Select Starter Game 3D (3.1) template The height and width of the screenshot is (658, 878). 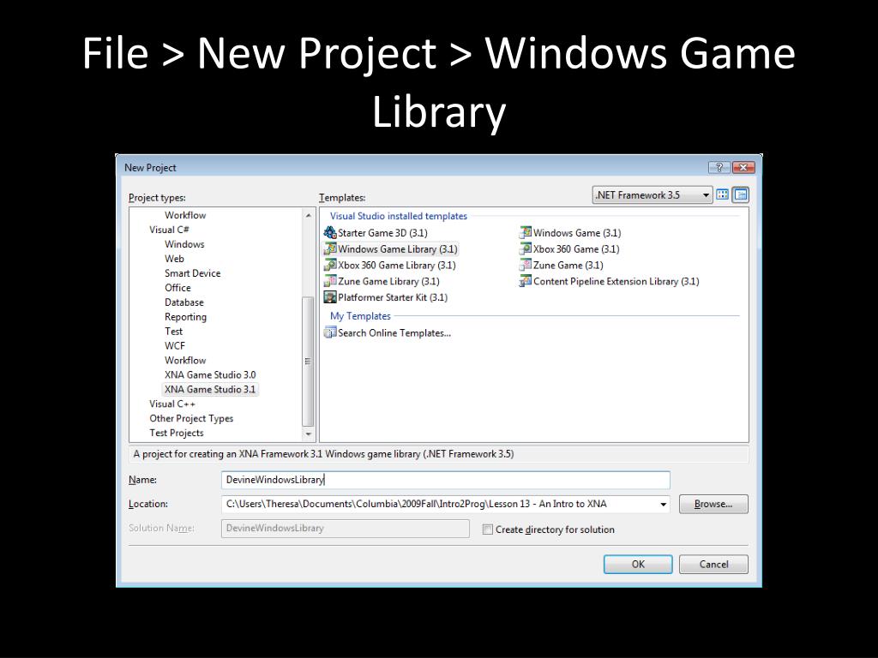[x=382, y=233]
